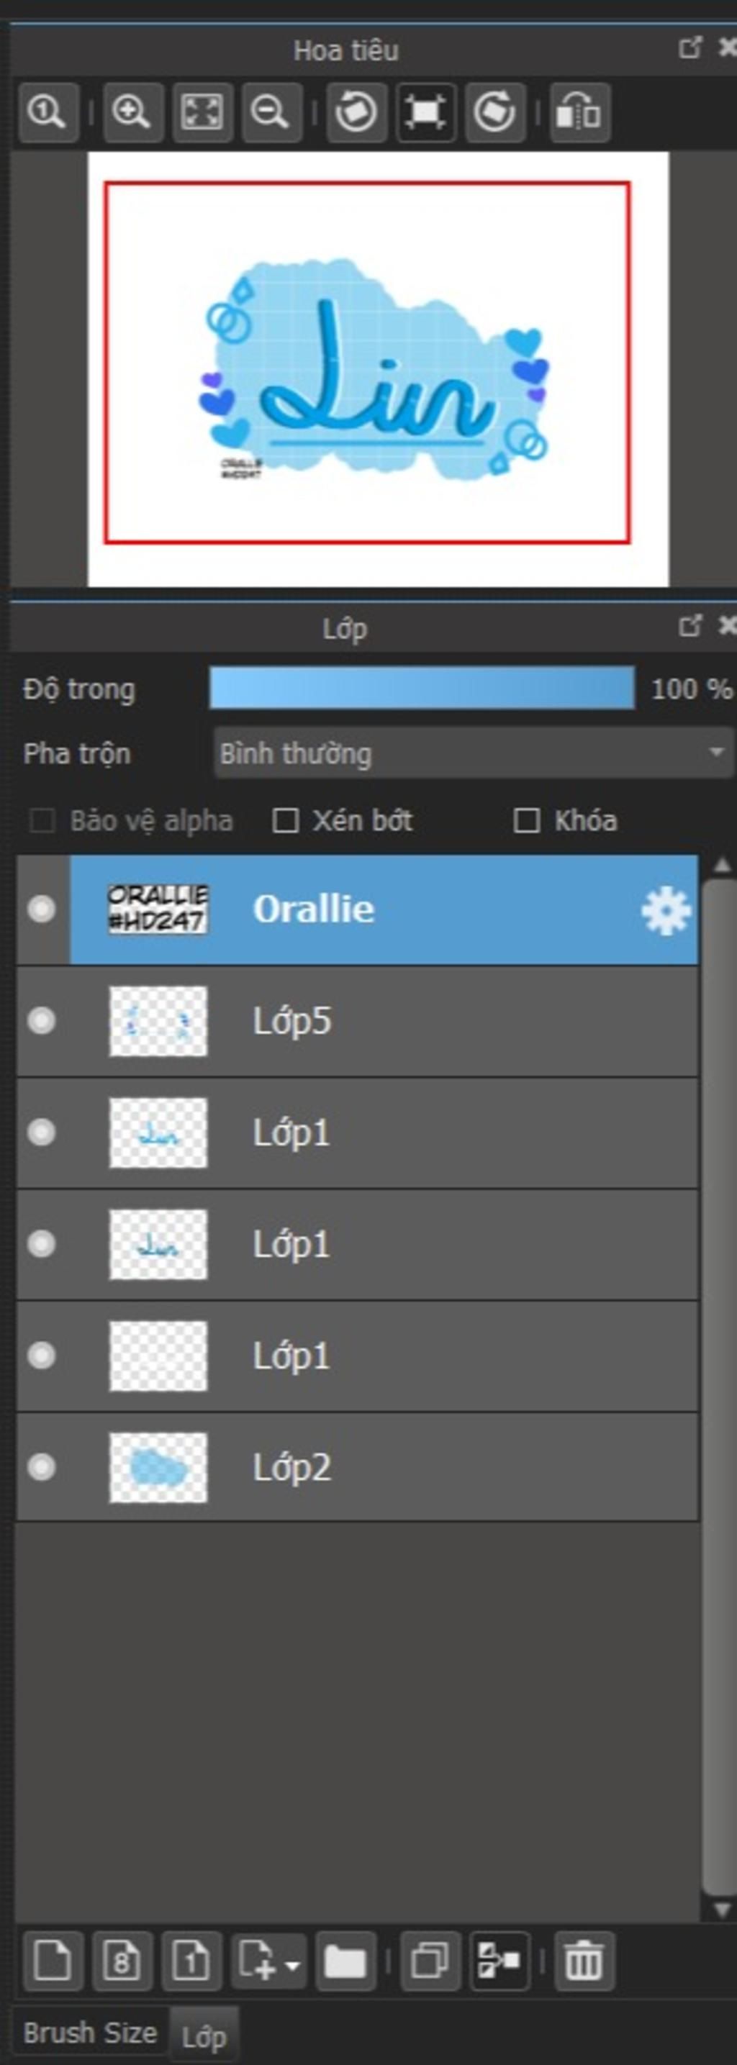Enable the Khóa lock checkbox
The width and height of the screenshot is (737, 2065).
click(x=526, y=820)
